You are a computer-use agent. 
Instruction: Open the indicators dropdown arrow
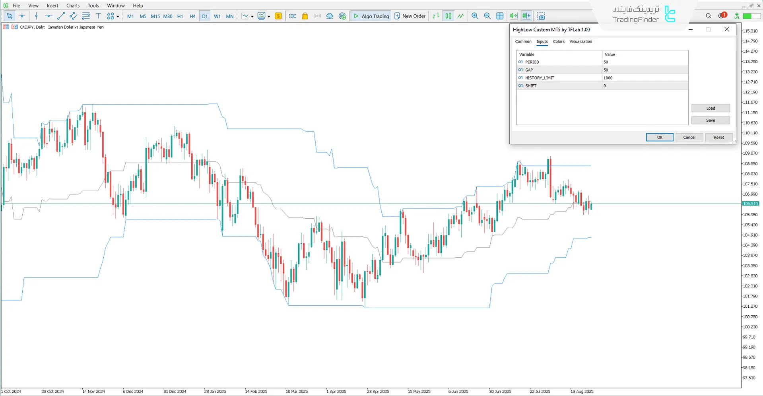pyautogui.click(x=269, y=16)
